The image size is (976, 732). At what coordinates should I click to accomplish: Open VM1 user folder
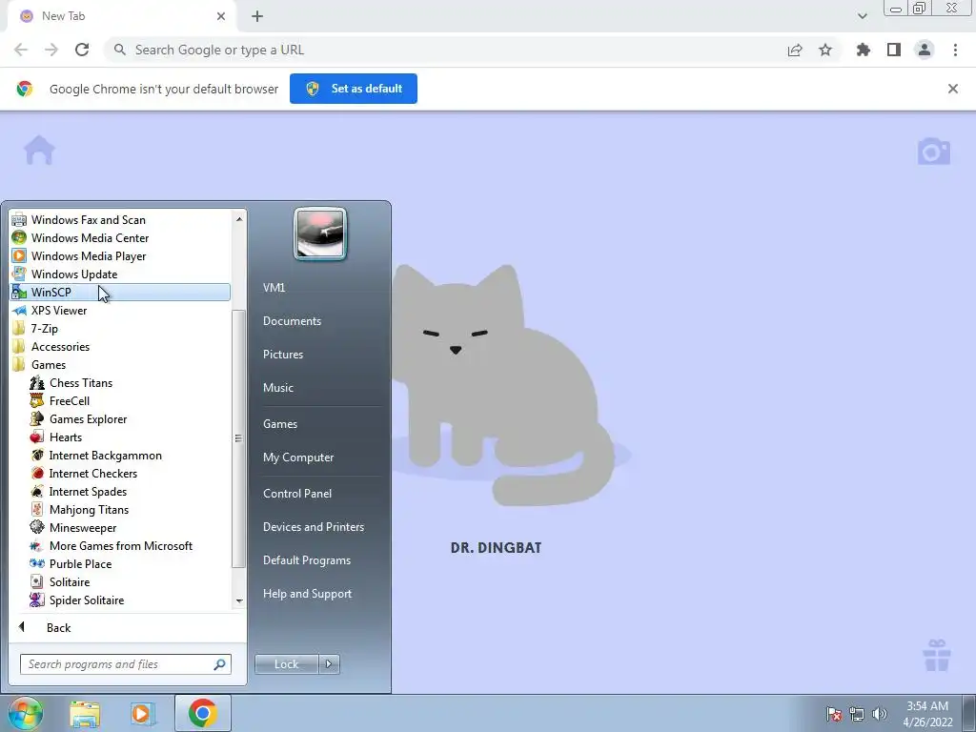click(x=274, y=287)
